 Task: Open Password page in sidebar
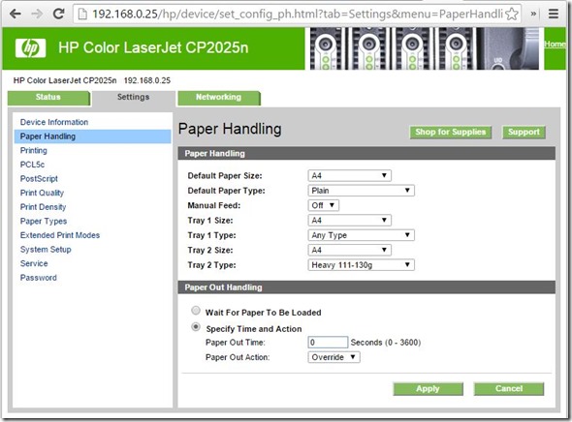tap(39, 278)
